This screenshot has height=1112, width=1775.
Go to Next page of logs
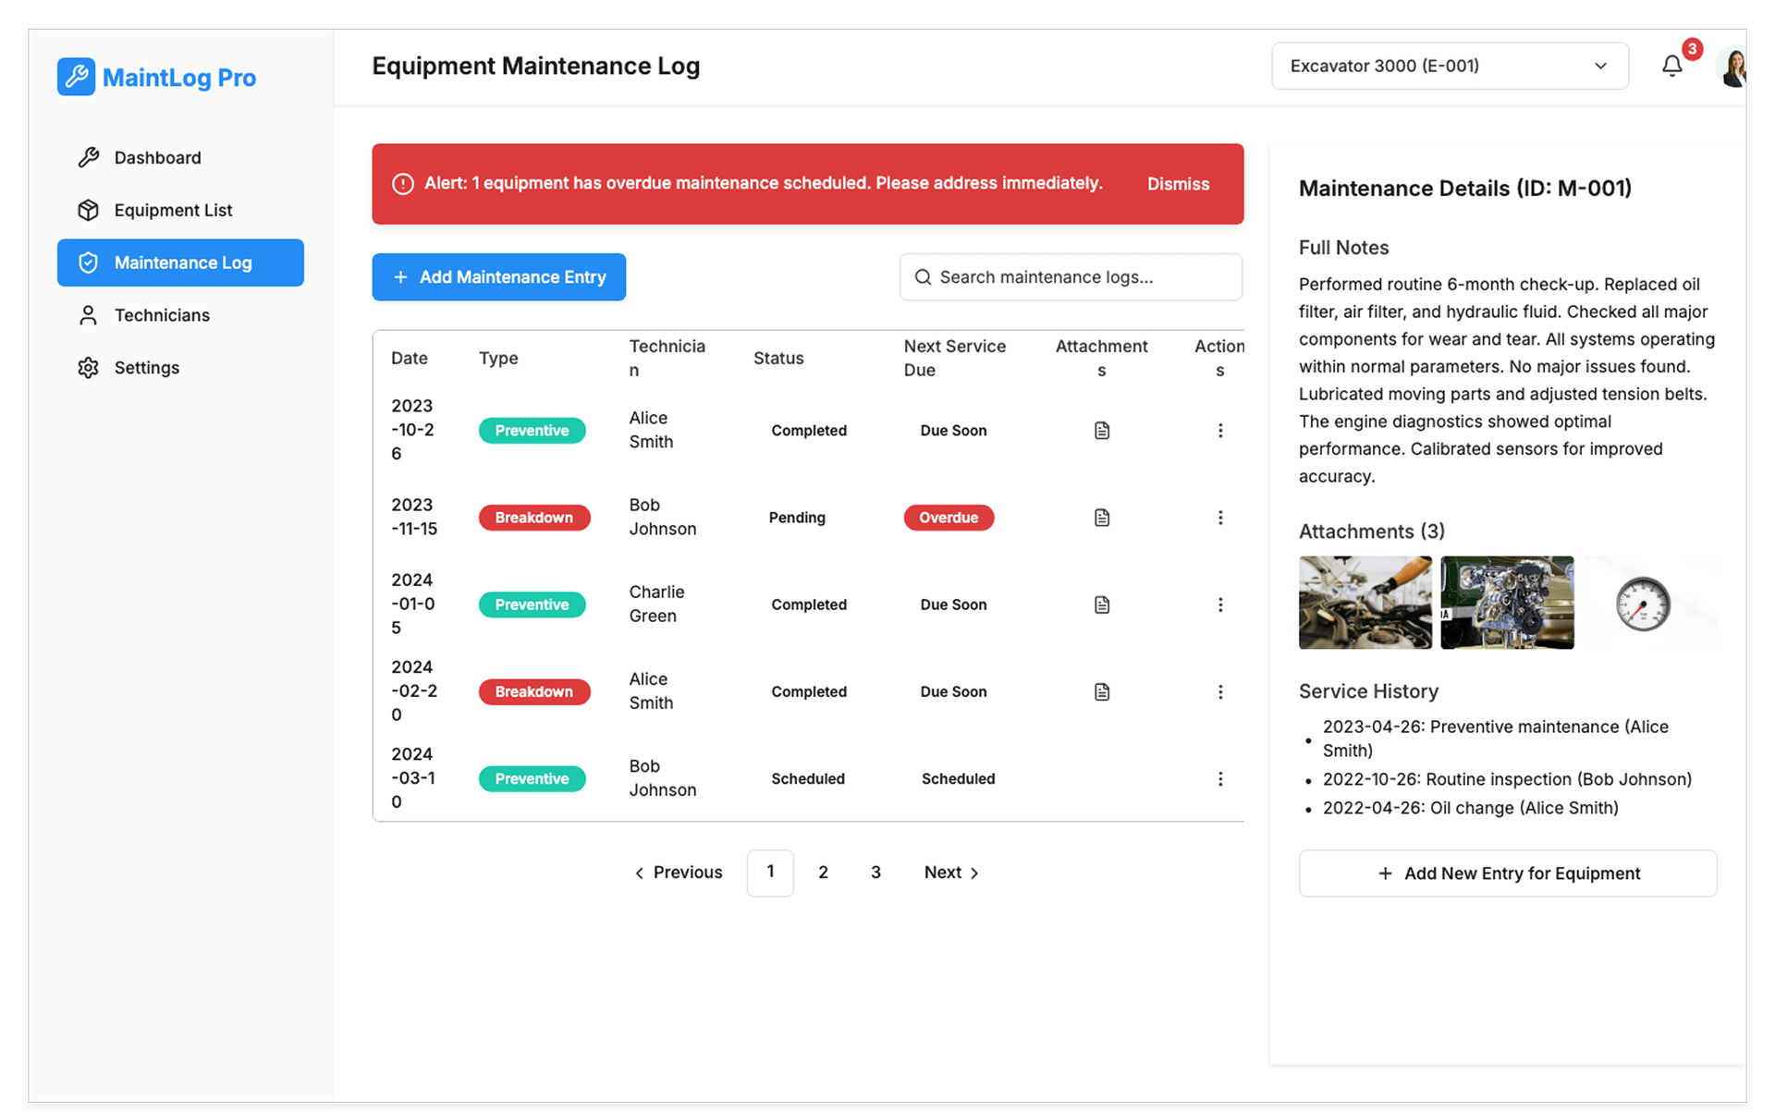[x=951, y=873]
